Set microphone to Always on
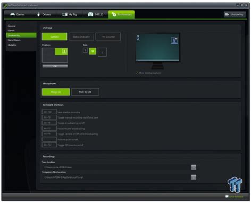 click(x=56, y=92)
